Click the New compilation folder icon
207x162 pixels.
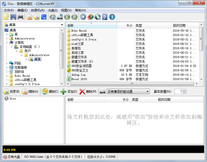(x=6, y=17)
